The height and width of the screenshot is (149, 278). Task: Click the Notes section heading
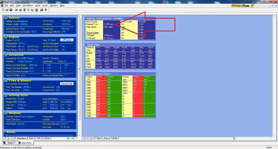(11, 132)
